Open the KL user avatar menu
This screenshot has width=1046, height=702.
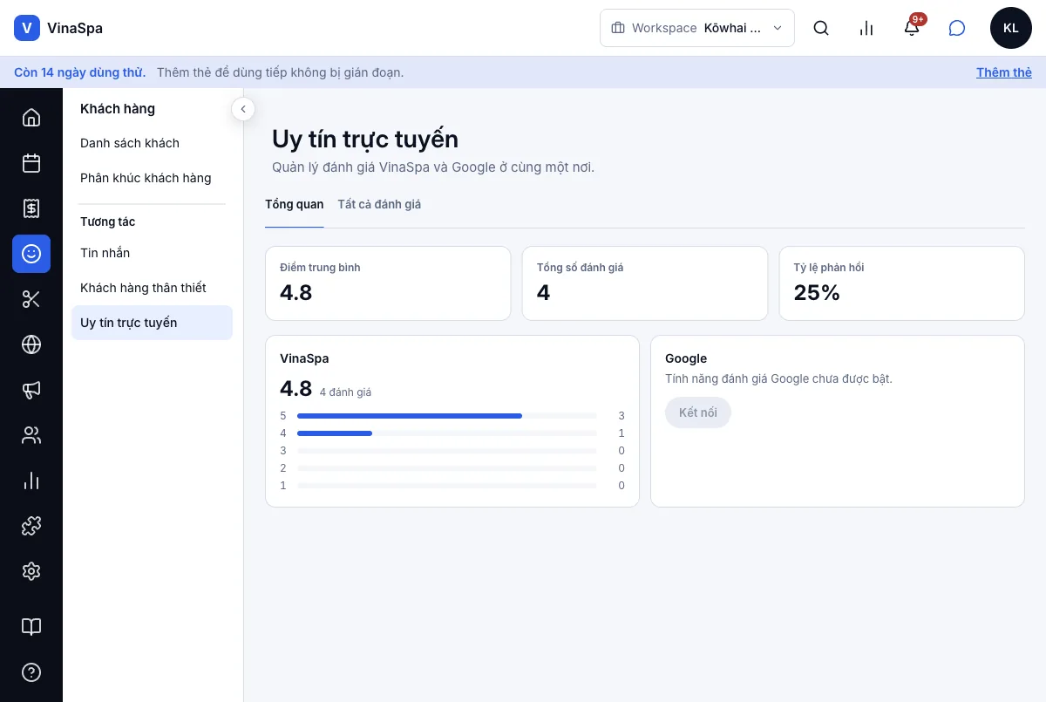[x=1011, y=28]
